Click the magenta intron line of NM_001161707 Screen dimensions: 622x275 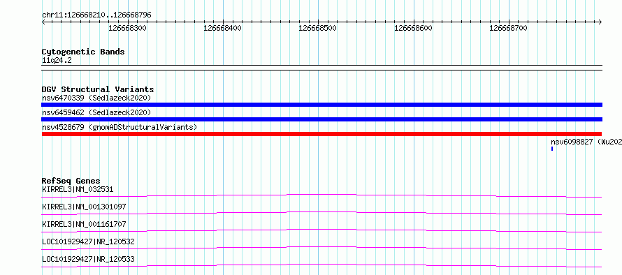pos(321,230)
